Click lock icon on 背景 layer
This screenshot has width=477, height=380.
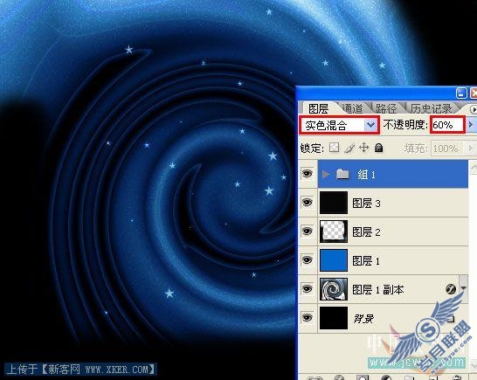tap(451, 318)
